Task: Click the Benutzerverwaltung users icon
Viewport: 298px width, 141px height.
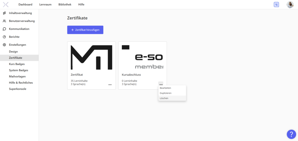Action: (4, 21)
